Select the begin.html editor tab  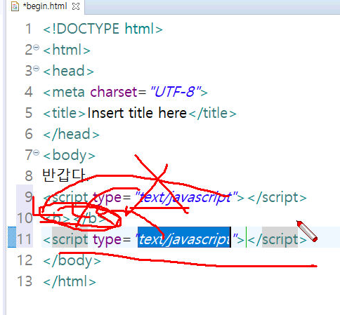coord(45,6)
